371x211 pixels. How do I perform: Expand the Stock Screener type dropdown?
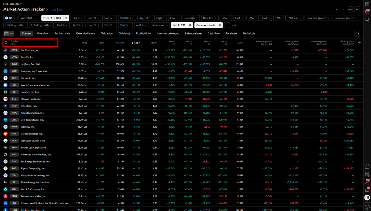point(12,4)
